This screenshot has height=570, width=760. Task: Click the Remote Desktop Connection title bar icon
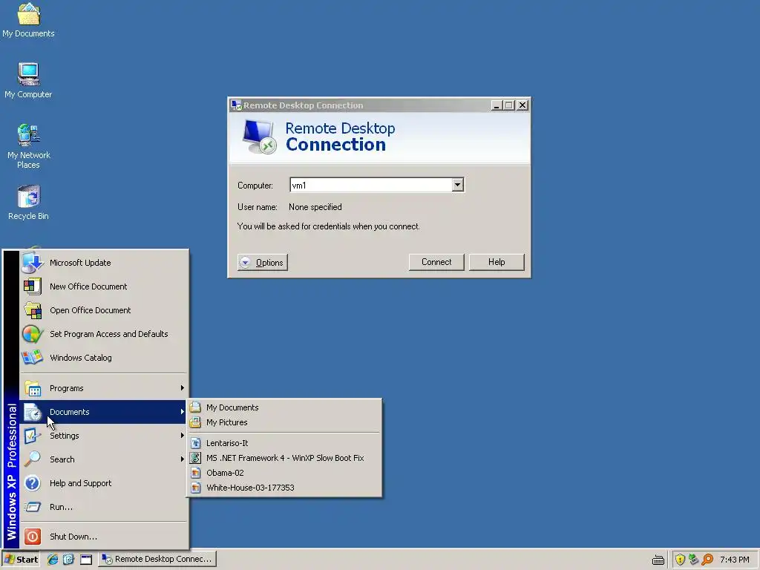point(236,105)
